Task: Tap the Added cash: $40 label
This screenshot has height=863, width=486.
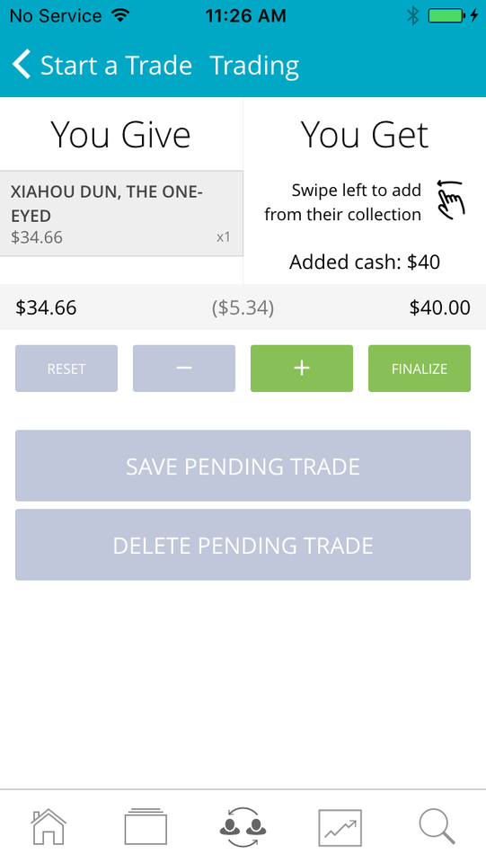Action: tap(365, 262)
